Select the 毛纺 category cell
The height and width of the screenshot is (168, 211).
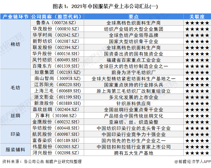tap(15, 88)
